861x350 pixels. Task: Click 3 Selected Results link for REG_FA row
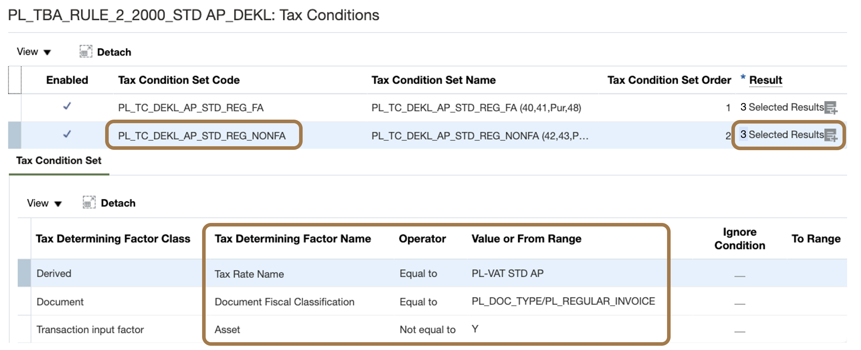783,107
